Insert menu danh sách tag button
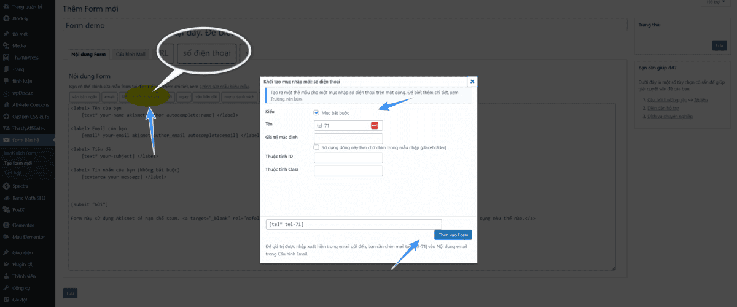Screen dimensions: 737x307 tap(239, 96)
